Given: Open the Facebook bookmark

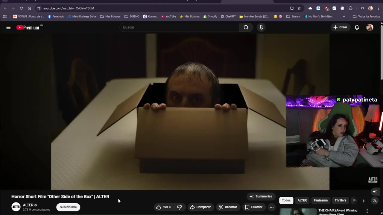Looking at the screenshot, I should [56, 16].
